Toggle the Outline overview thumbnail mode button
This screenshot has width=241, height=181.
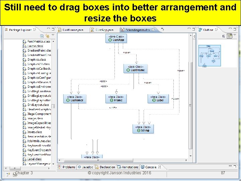230,36
